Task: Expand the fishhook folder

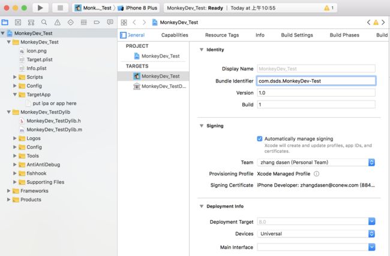Action: point(14,173)
